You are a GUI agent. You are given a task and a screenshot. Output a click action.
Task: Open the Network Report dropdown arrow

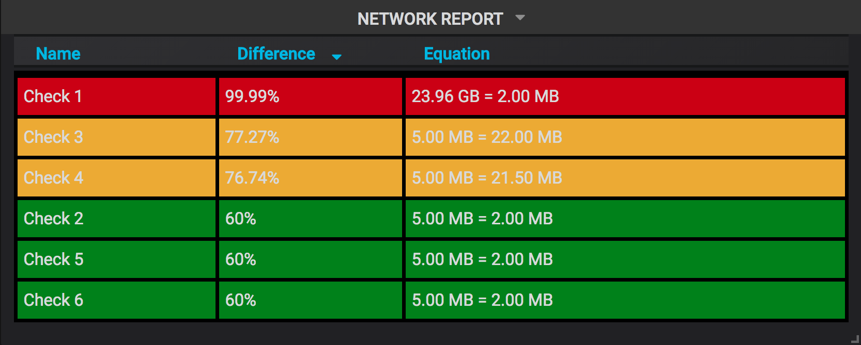pos(520,18)
